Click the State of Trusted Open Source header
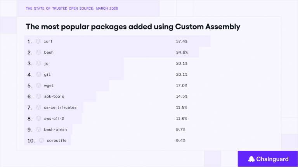This screenshot has width=298, height=167. [71, 8]
